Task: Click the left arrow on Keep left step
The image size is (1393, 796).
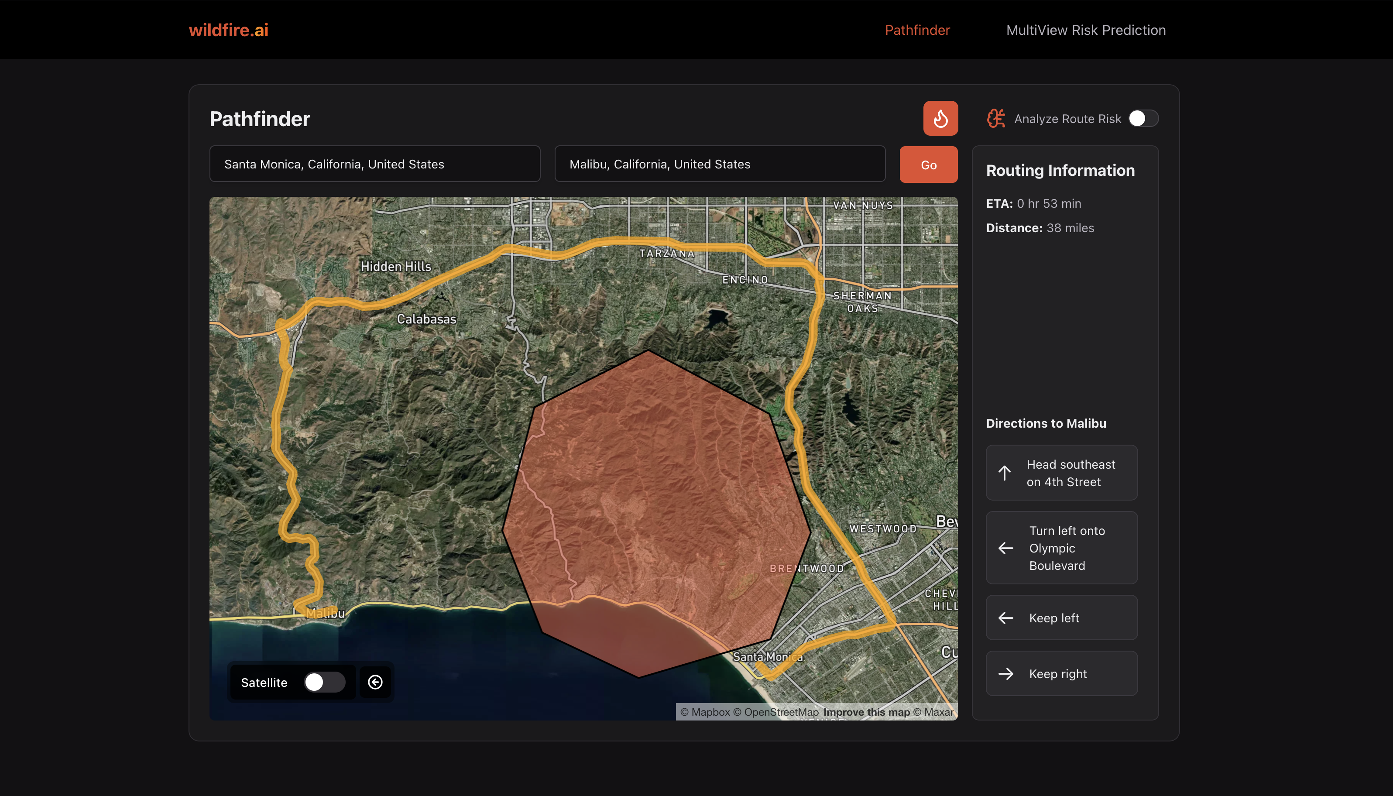Action: [1005, 618]
